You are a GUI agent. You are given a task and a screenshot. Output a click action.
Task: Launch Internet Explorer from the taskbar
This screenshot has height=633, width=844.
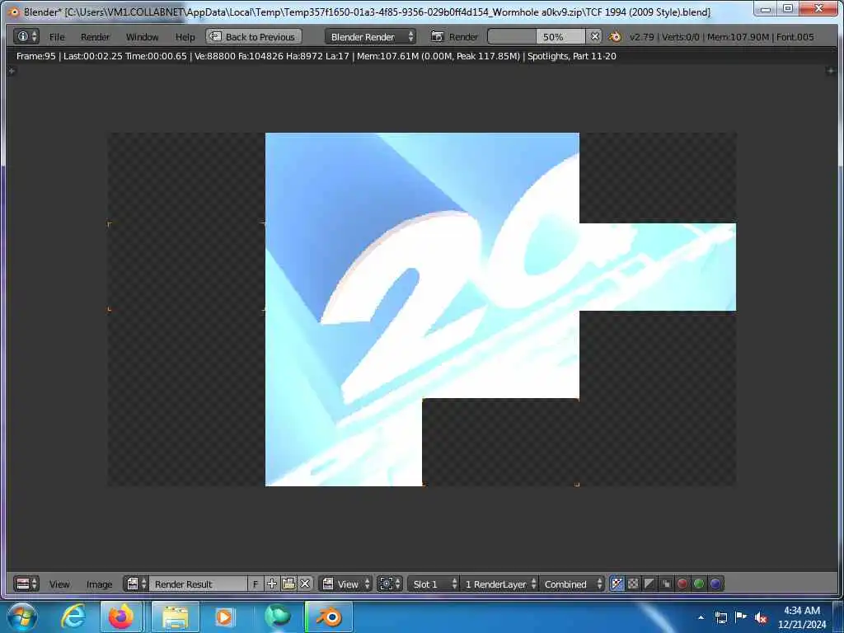[73, 617]
